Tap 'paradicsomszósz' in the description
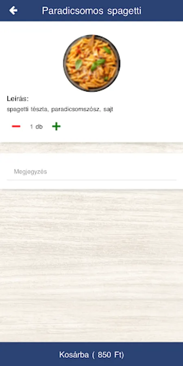 pos(75,109)
